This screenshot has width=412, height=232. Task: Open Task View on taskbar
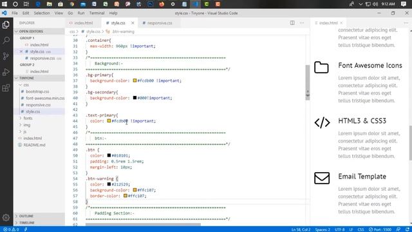click(26, 4)
